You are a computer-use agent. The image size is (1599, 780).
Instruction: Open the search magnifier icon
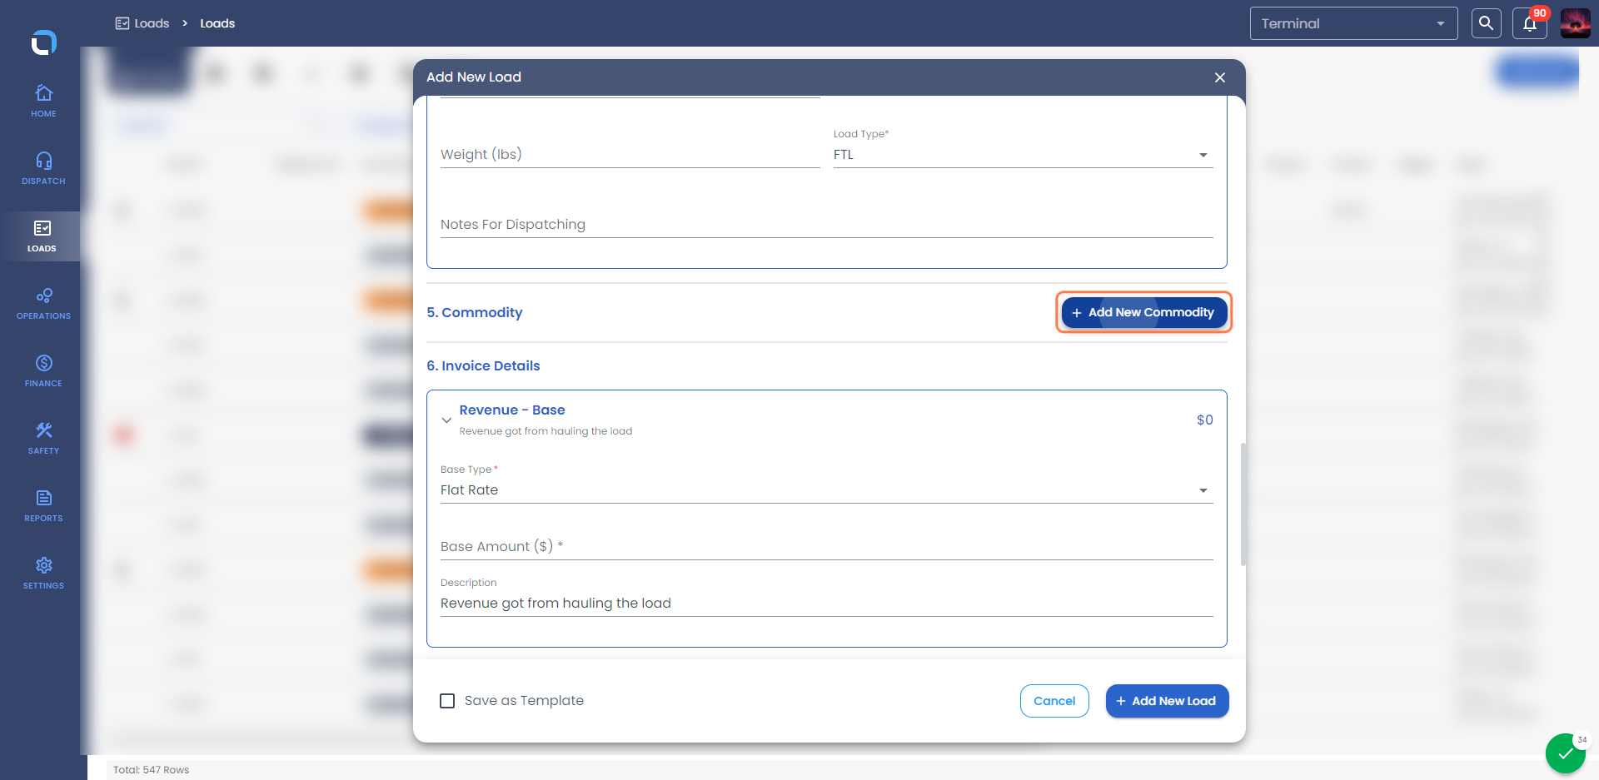tap(1486, 23)
